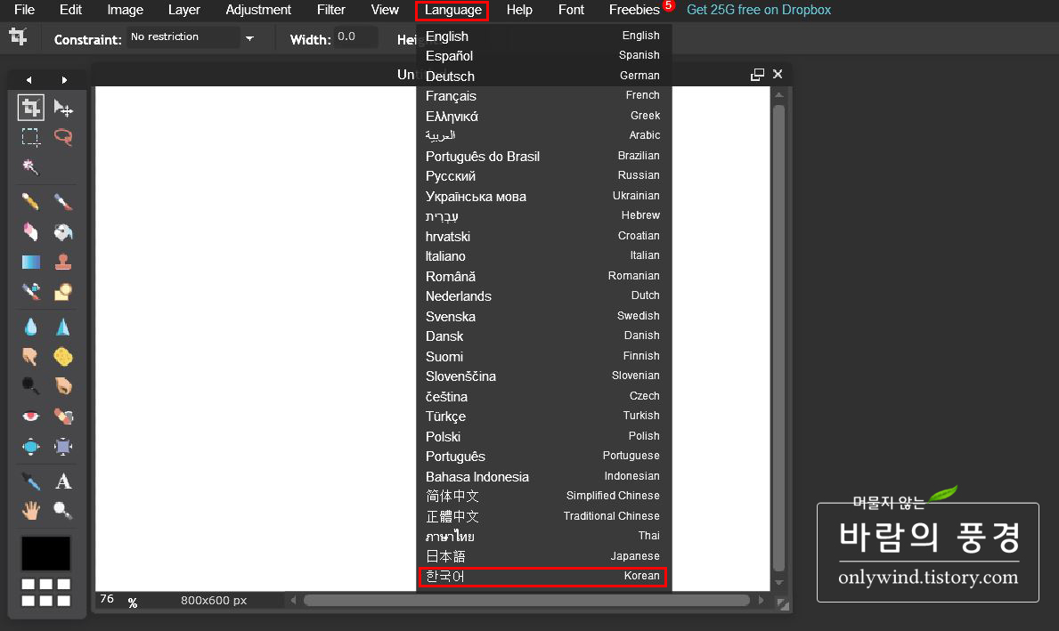Select the Magic Wand tool
Image resolution: width=1059 pixels, height=631 pixels.
(x=30, y=166)
